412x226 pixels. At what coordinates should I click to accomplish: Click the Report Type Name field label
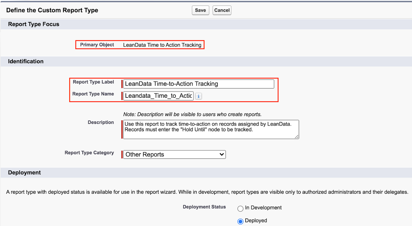click(x=93, y=94)
